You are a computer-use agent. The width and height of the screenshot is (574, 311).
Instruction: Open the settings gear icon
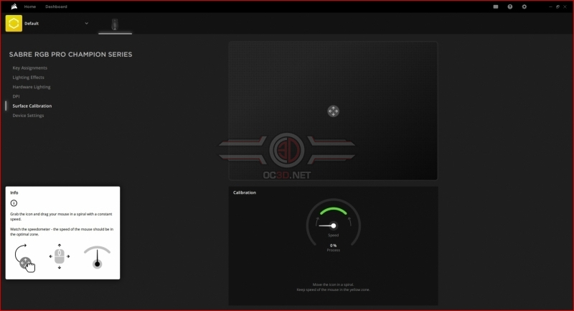pos(524,6)
